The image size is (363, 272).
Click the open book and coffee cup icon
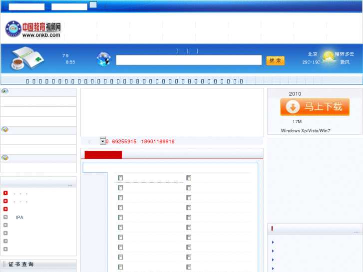tap(28, 58)
